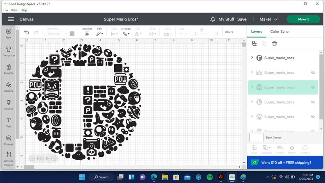Image resolution: width=325 pixels, height=183 pixels.
Task: Click the taskbar Search box
Action: [x=102, y=177]
